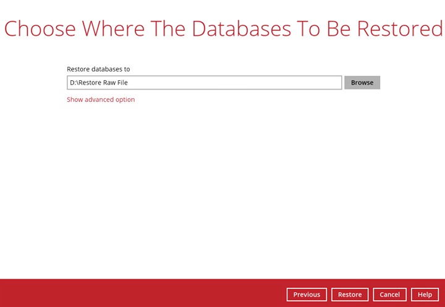This screenshot has height=307, width=445.
Task: Click the 'Restore databases to' label
Action: click(98, 69)
